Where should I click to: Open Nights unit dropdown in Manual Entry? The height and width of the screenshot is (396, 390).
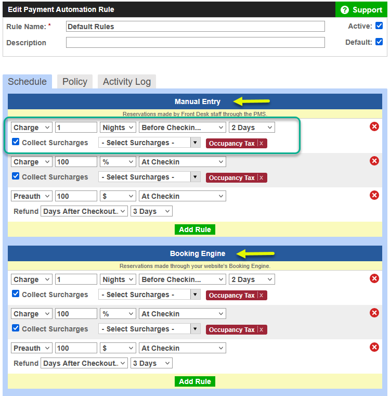pyautogui.click(x=118, y=127)
